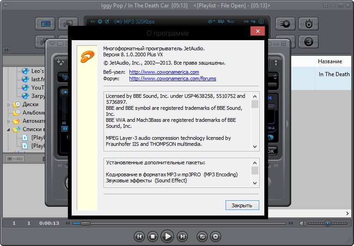Screen dimensions: 354x246
Task: Click the rewind arrows beside seek bar
Action: 67,223
